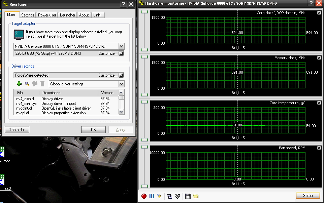Switch to the Settings tab
The width and height of the screenshot is (324, 203).
pos(28,15)
